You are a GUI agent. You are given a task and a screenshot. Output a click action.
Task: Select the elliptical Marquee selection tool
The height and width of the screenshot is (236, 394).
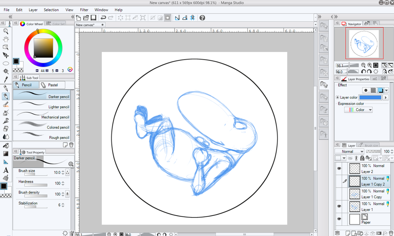[6, 63]
